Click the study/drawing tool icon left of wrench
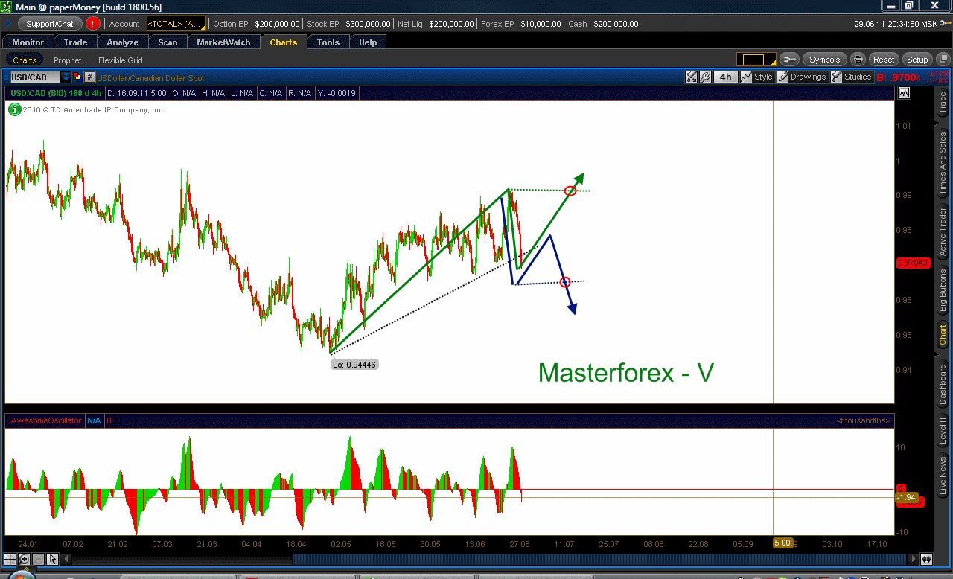The width and height of the screenshot is (953, 579). click(x=692, y=77)
